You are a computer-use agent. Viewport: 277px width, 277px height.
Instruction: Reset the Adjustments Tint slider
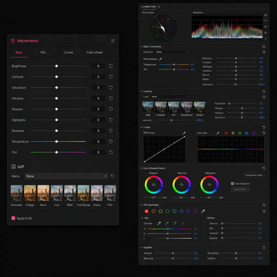point(111,152)
